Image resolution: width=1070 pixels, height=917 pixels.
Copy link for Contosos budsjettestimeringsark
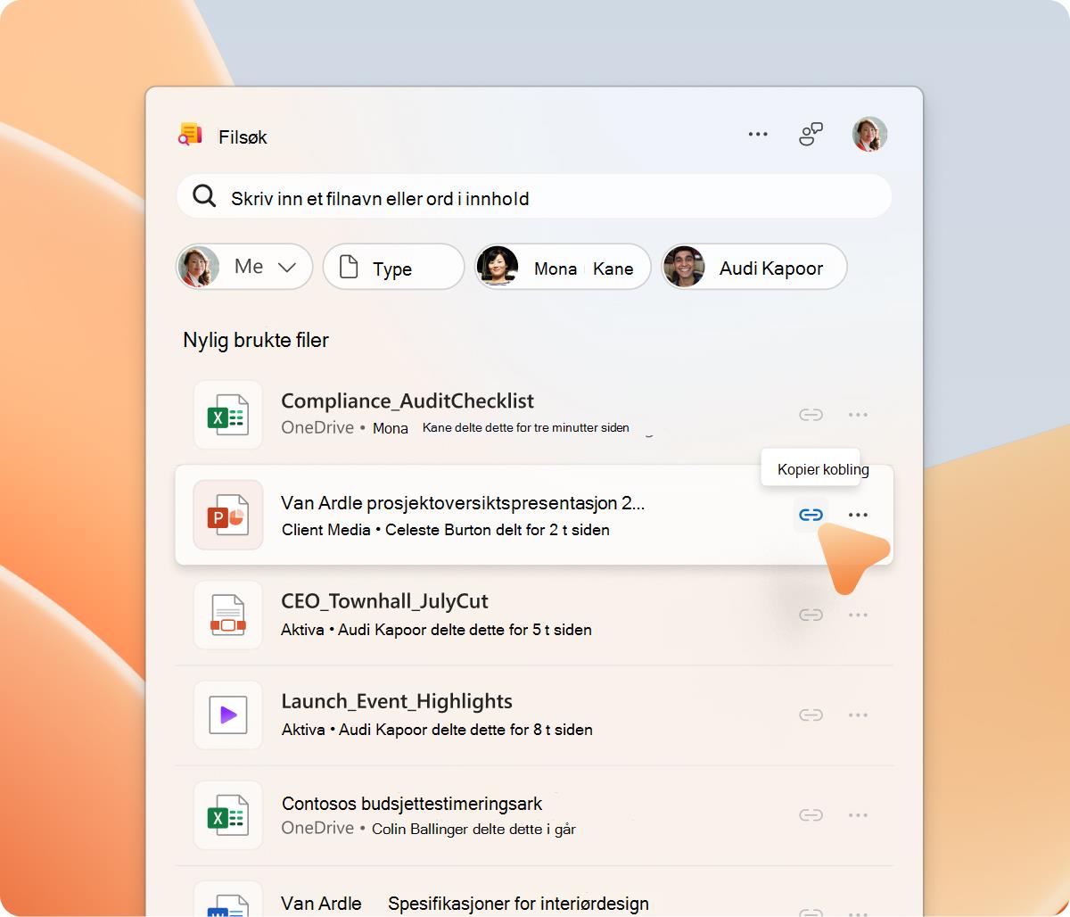click(x=811, y=814)
